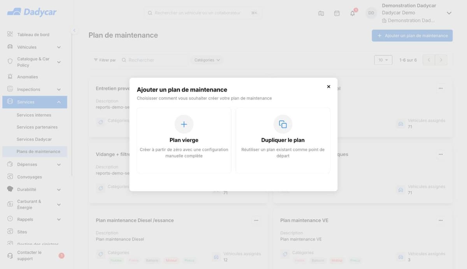The width and height of the screenshot is (467, 269).
Task: Click the plus icon for Plan vierge
Action: click(x=184, y=124)
